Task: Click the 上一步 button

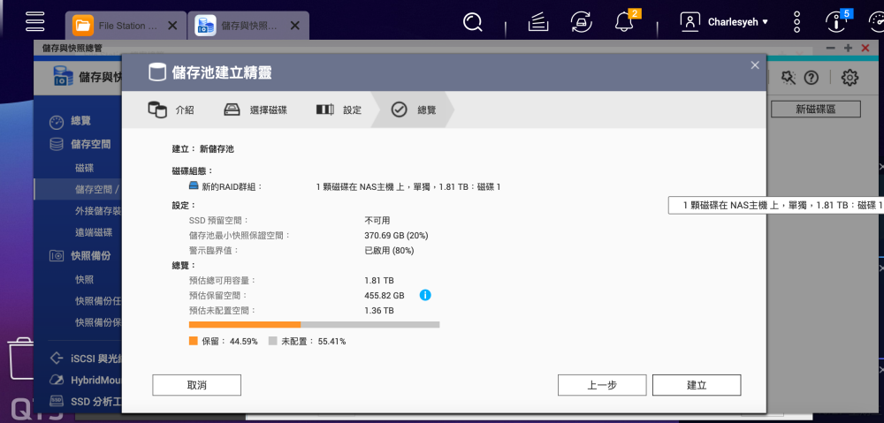Action: click(601, 385)
